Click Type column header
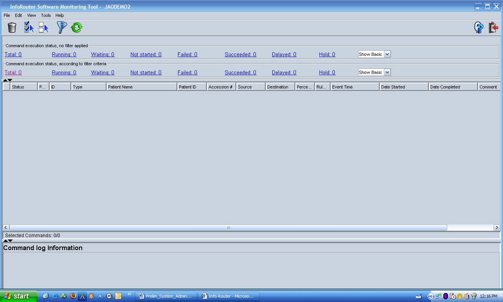Viewport: 503px width, 302px height. [x=89, y=87]
